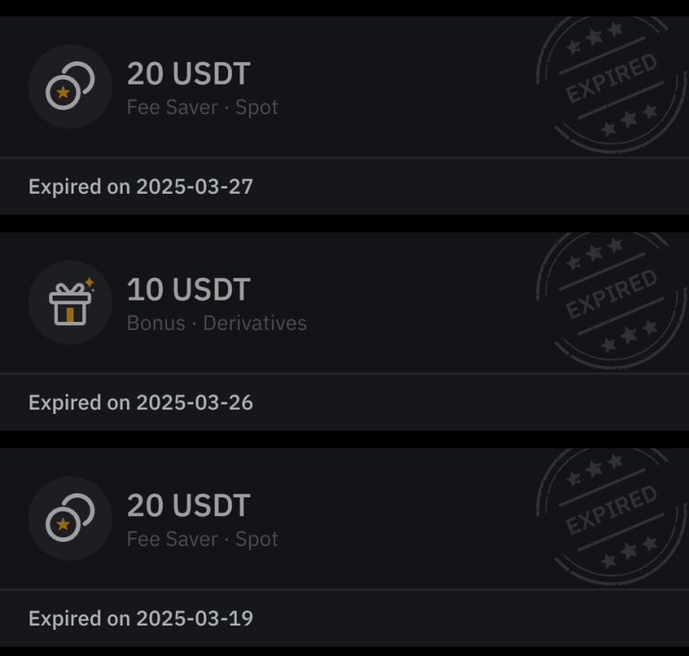The height and width of the screenshot is (656, 689).
Task: Click the EXPIRED stamp on the bottom voucher
Action: [612, 513]
